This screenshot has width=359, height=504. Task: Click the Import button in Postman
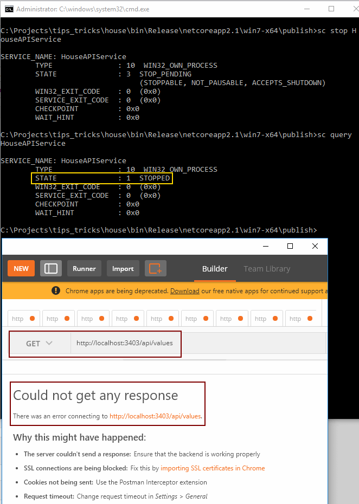(x=123, y=268)
